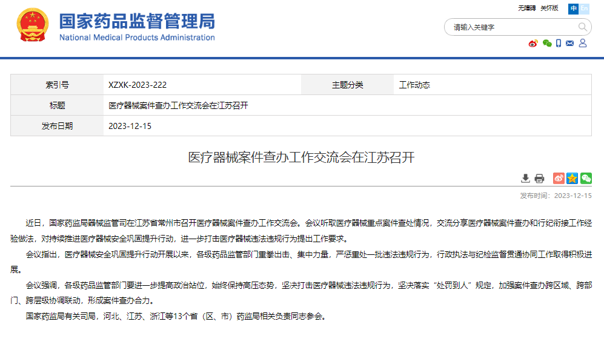The width and height of the screenshot is (604, 353).
Task: Share article to Weibo via red icon
Action: [558, 178]
